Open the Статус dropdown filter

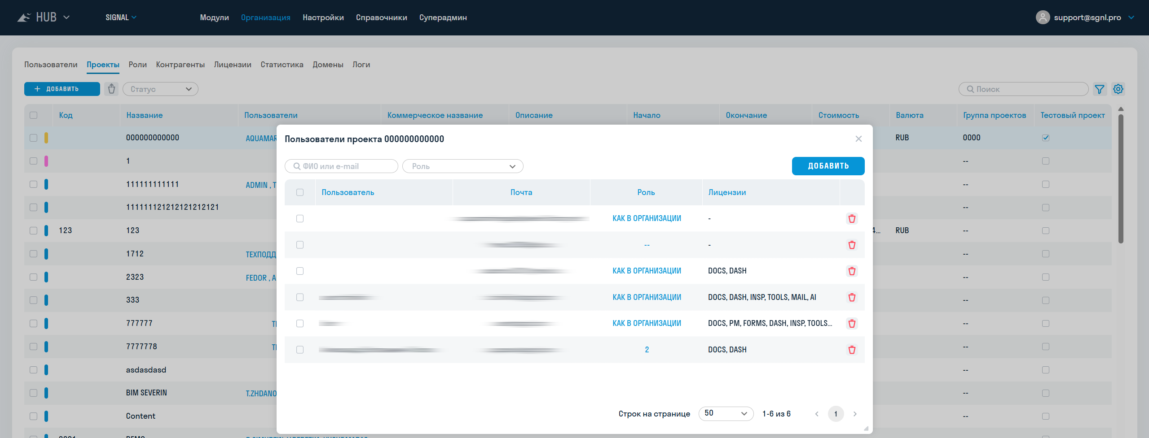click(160, 89)
